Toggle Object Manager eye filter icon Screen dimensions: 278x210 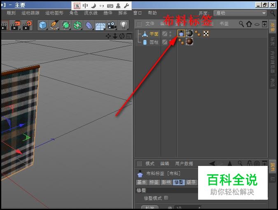click(257, 24)
